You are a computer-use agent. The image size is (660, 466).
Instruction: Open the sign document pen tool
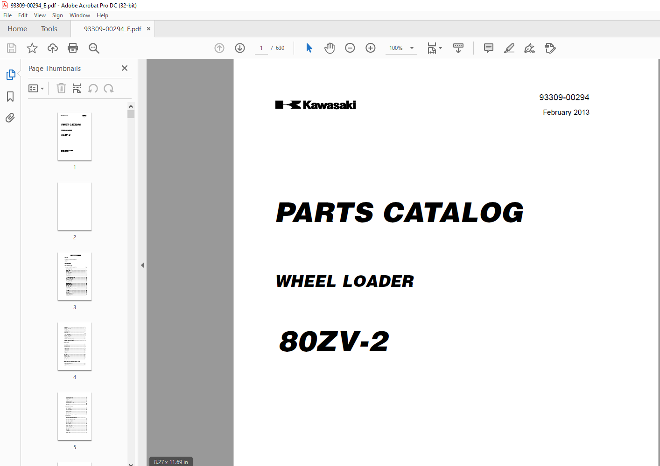[x=529, y=48]
